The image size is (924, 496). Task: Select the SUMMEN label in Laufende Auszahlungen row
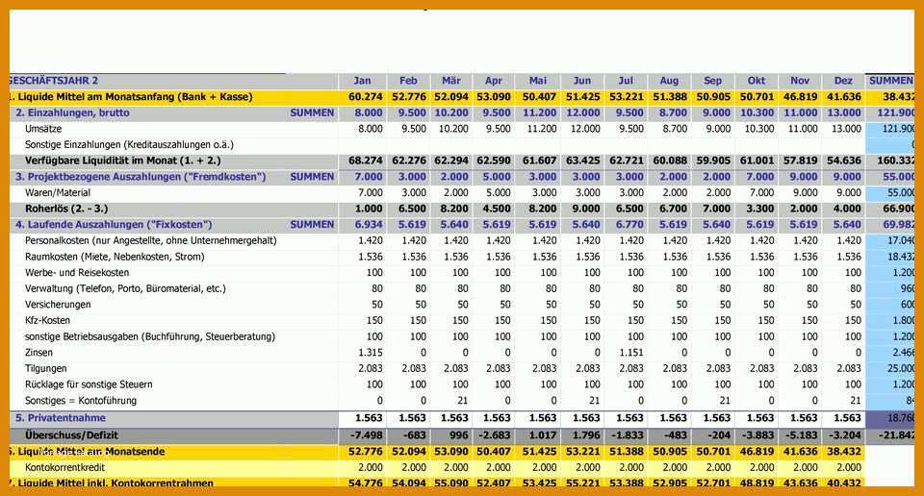coord(312,224)
